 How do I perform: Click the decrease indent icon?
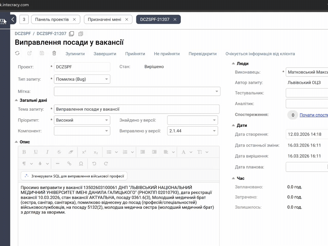click(143, 152)
